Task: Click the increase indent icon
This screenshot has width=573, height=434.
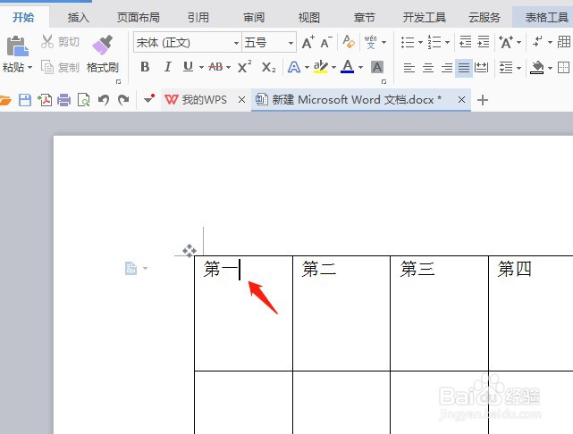Action: 483,42
